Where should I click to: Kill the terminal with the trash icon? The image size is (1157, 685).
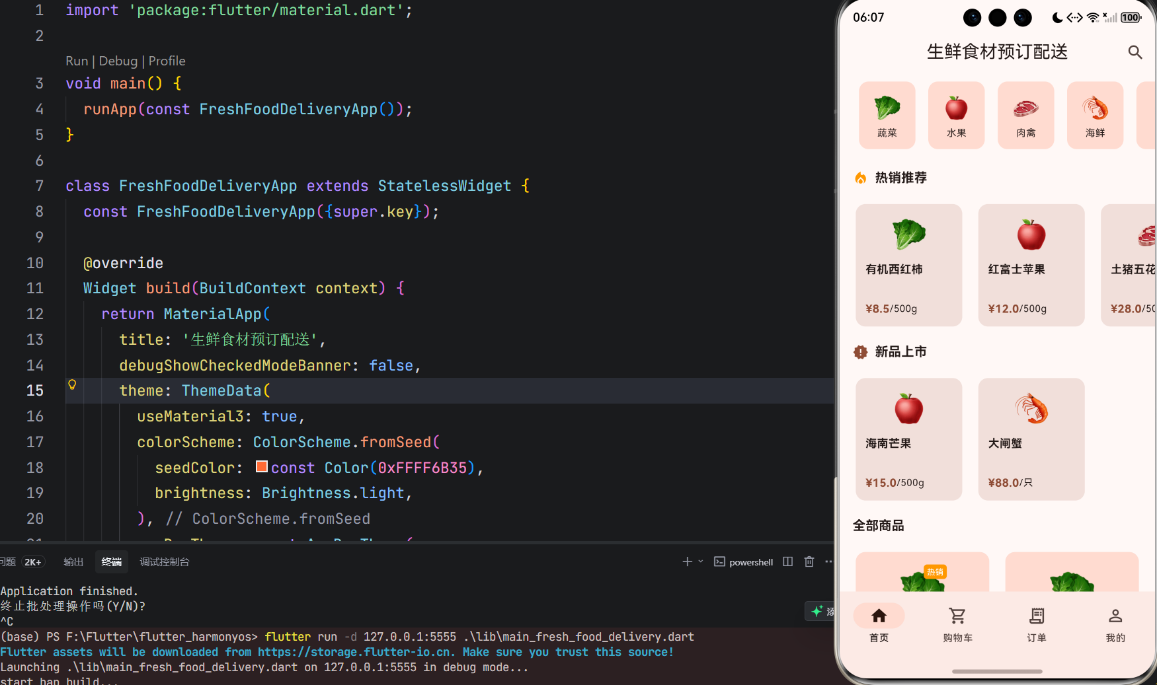809,561
